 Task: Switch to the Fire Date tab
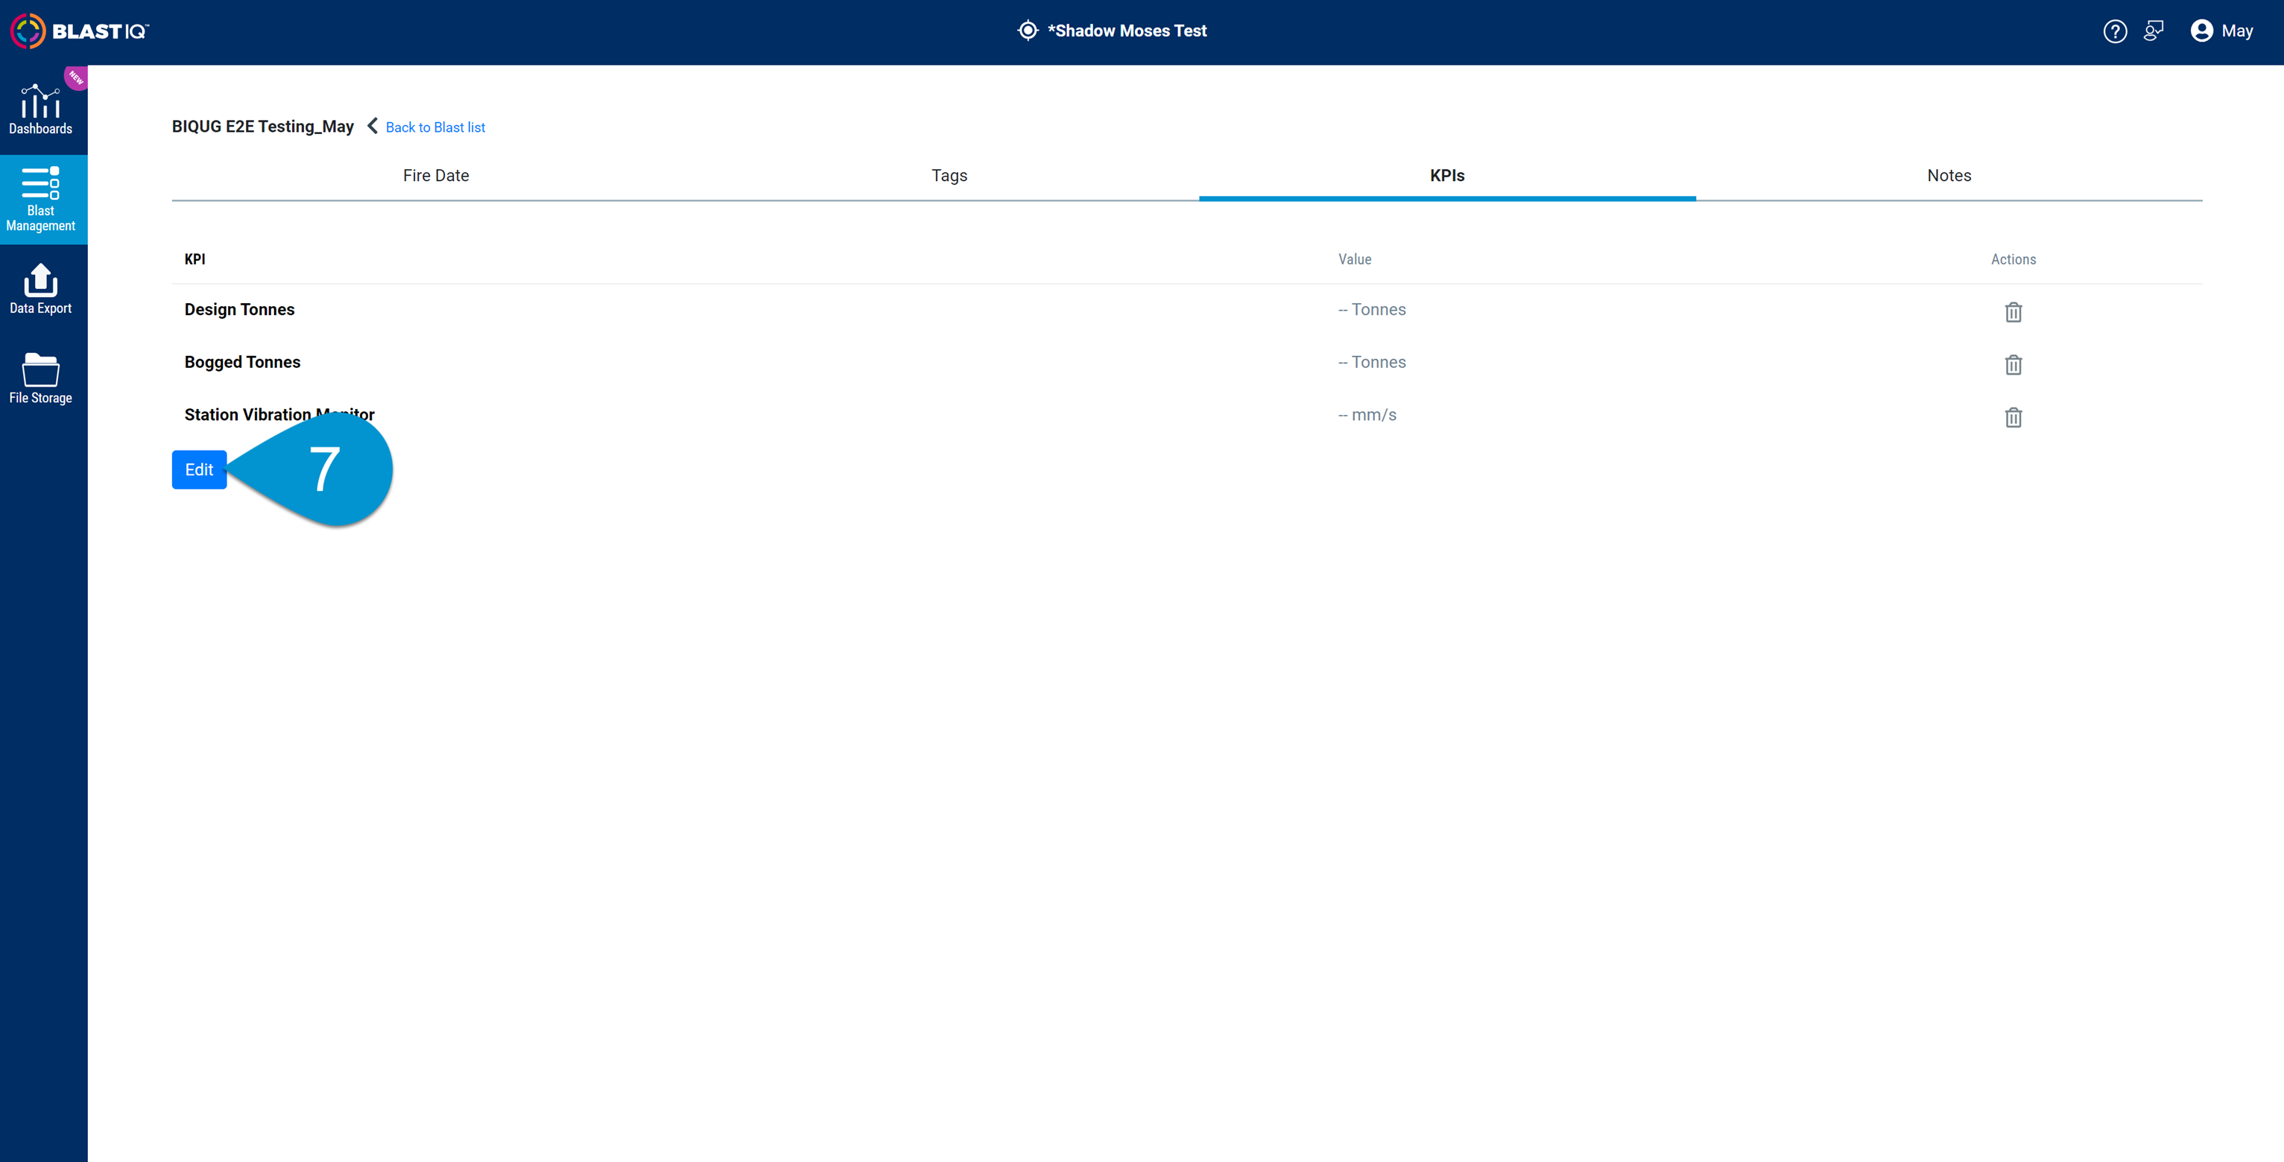435,176
